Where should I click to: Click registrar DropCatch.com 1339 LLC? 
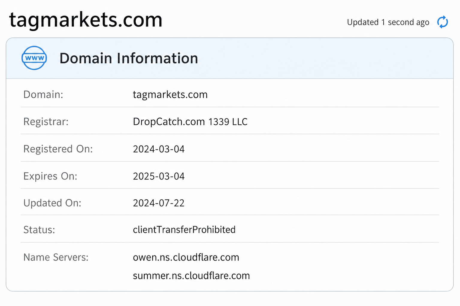click(x=190, y=122)
